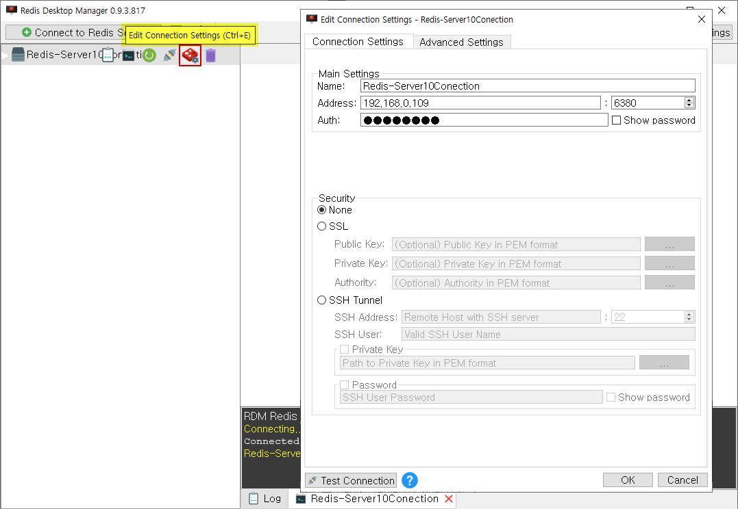Screen dimensions: 738x509
Task: Click the console tab terminal icon
Action: pos(301,499)
